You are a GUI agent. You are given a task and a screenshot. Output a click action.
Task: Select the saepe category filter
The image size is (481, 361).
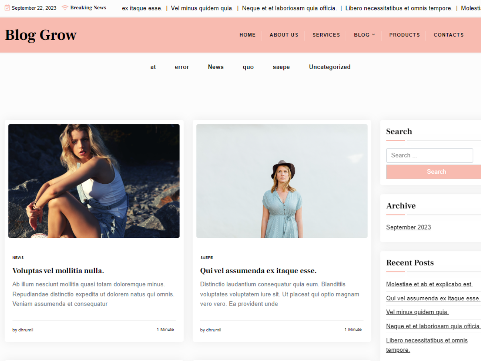tap(281, 67)
